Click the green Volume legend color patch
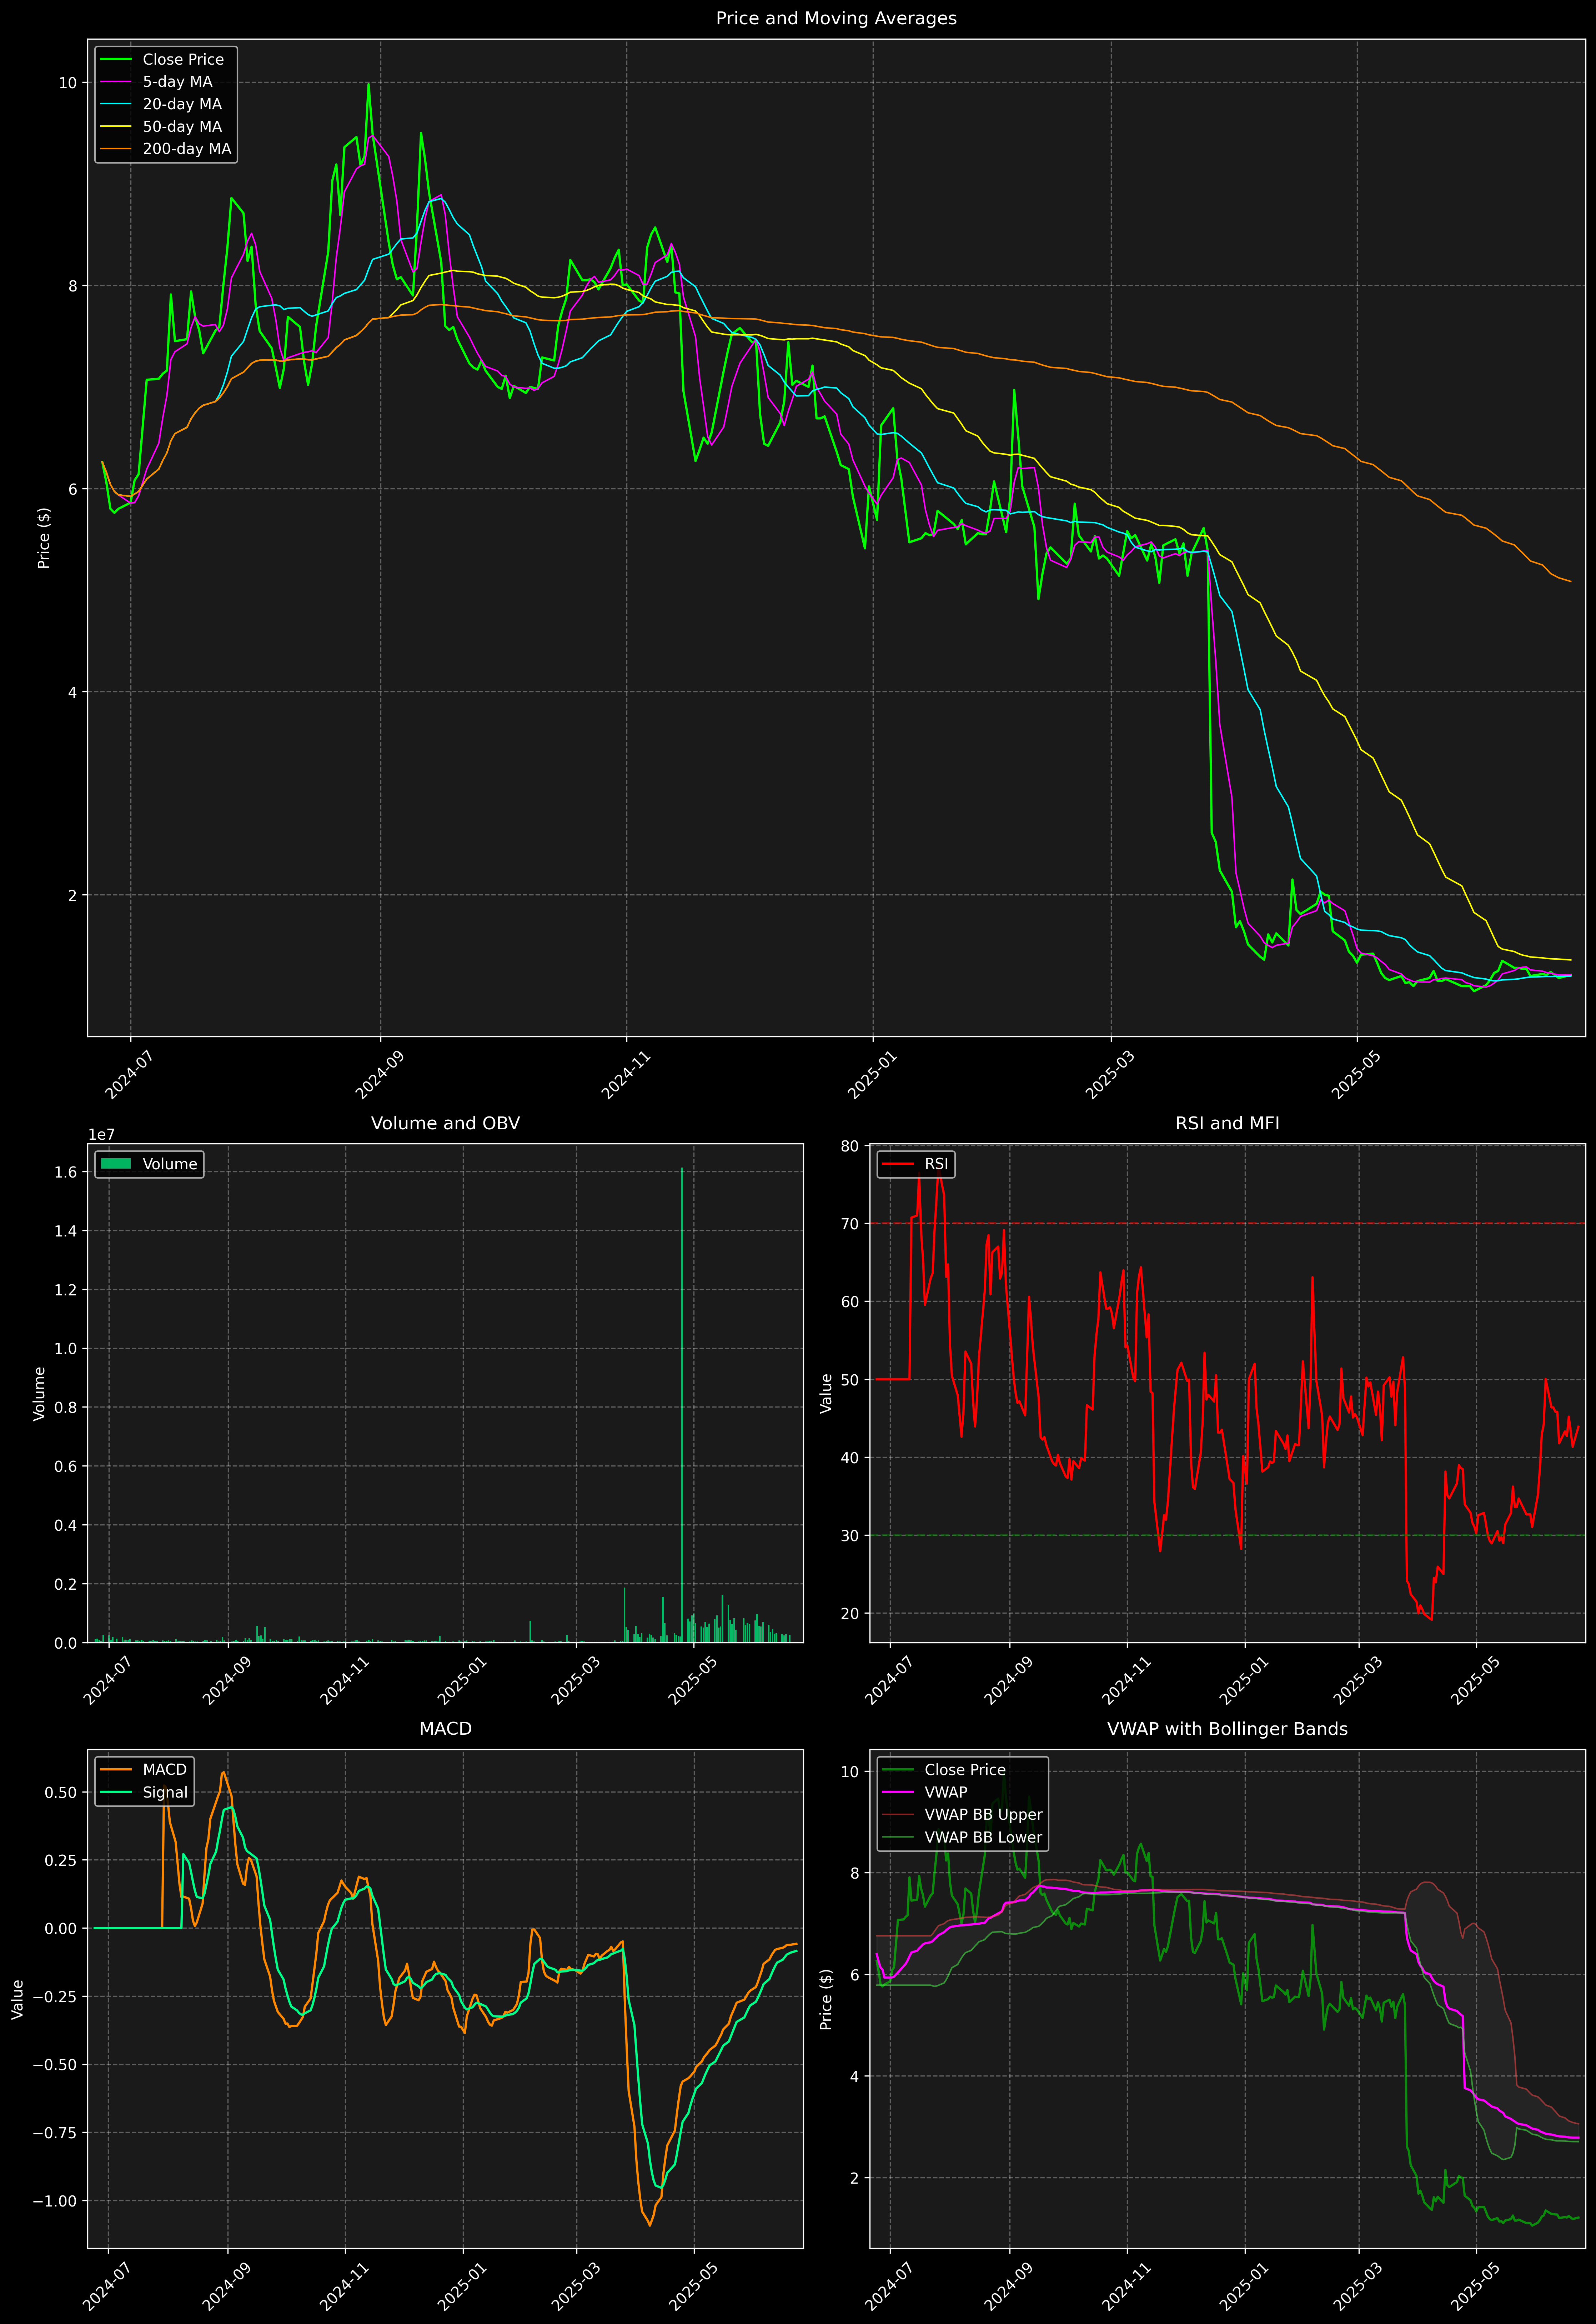 pos(116,1164)
